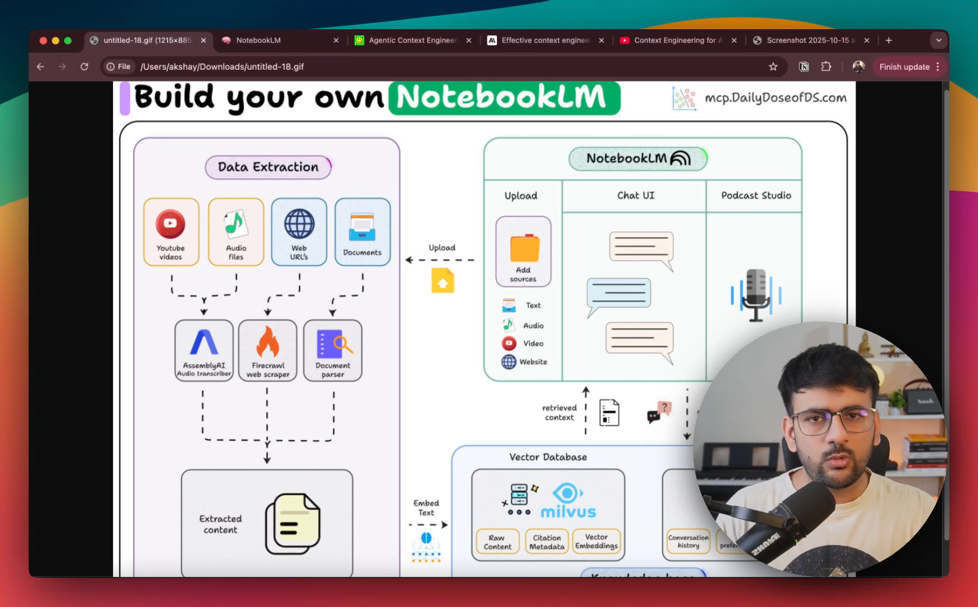Bookmark this page with the star icon
Image resolution: width=978 pixels, height=607 pixels.
click(x=773, y=67)
